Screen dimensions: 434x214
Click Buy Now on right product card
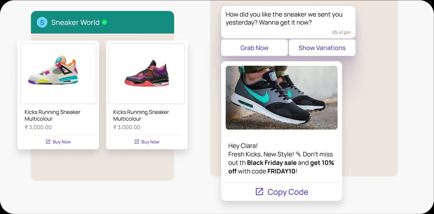click(147, 142)
